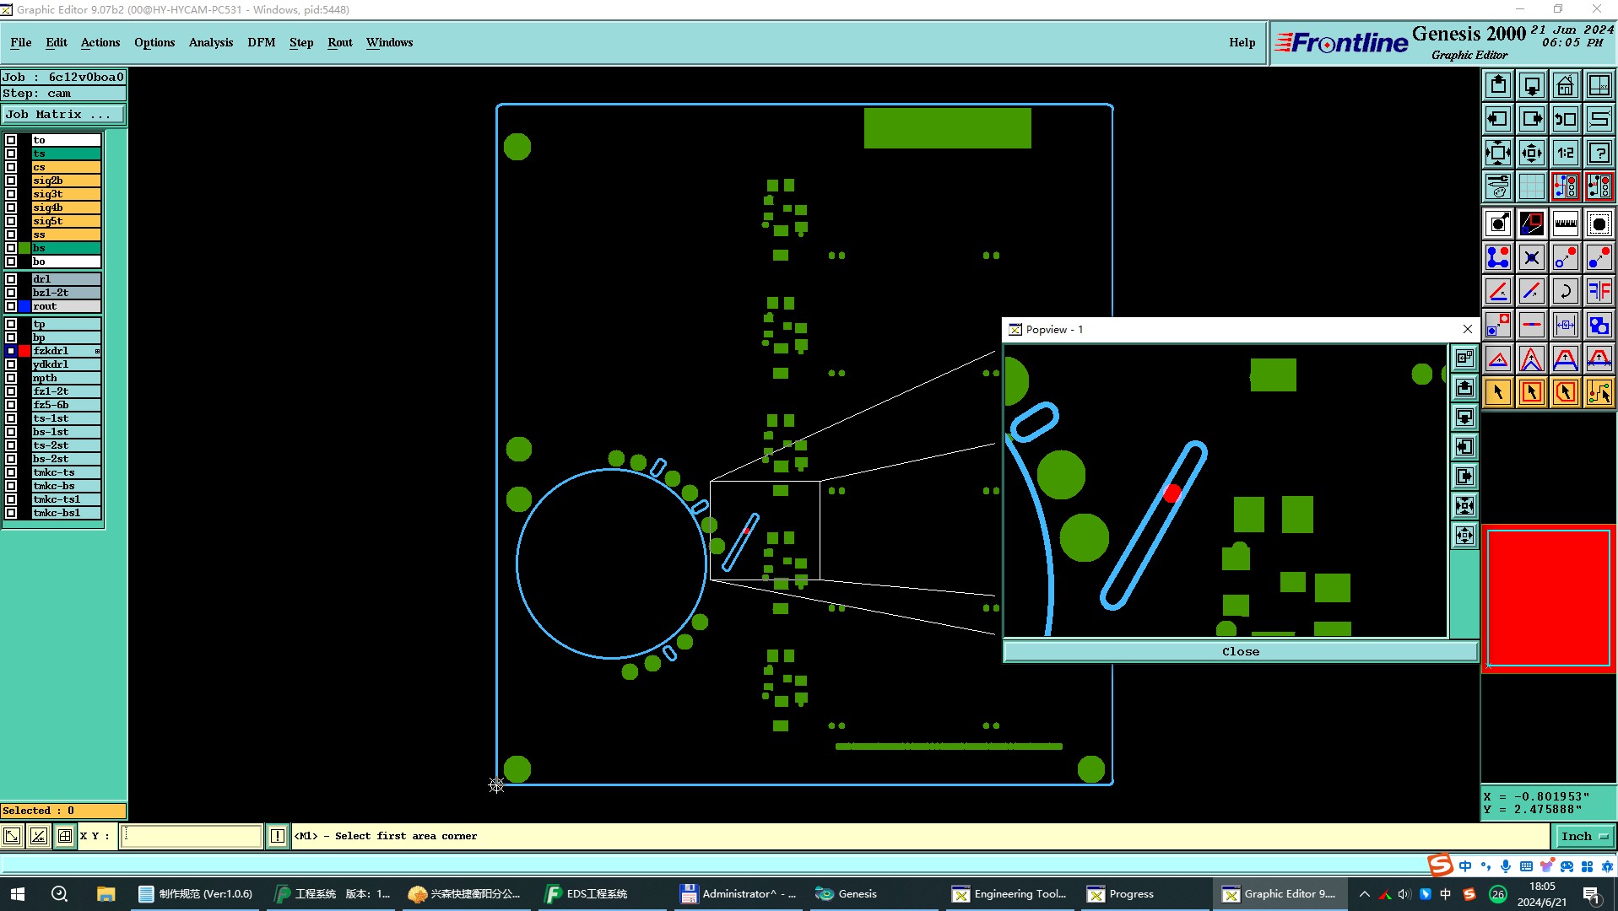Click the zoom out arrows icon
Viewport: 1618px width, 911px height.
click(1531, 153)
